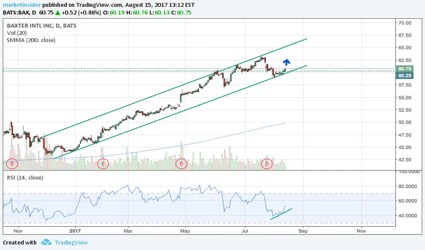This screenshot has height=250, width=425.
Task: Click the Jul label on time axis
Action: [245, 231]
